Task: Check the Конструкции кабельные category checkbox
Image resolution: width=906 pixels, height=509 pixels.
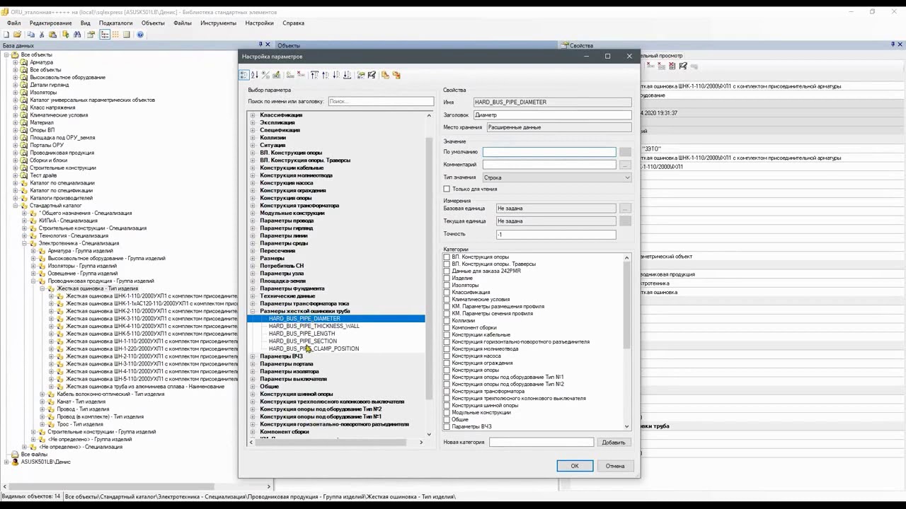Action: 447,335
